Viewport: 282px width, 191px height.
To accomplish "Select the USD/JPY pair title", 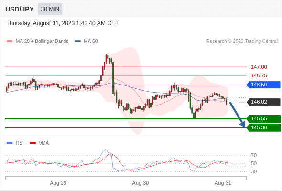I will click(20, 9).
